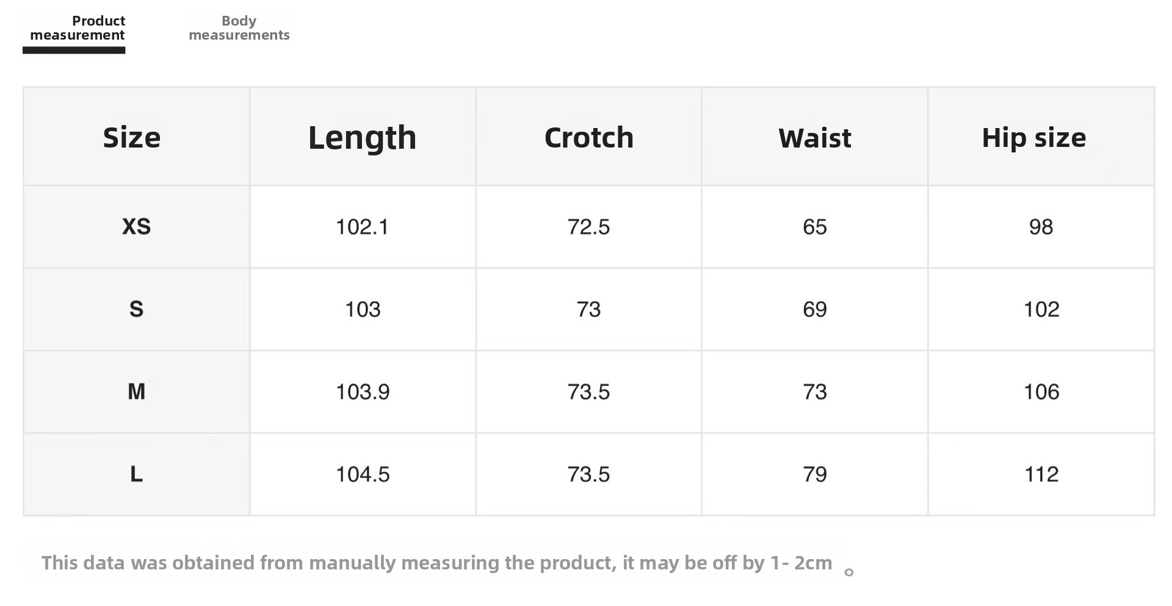Click the Size column header
Image resolution: width=1172 pixels, height=606 pixels.
point(132,138)
